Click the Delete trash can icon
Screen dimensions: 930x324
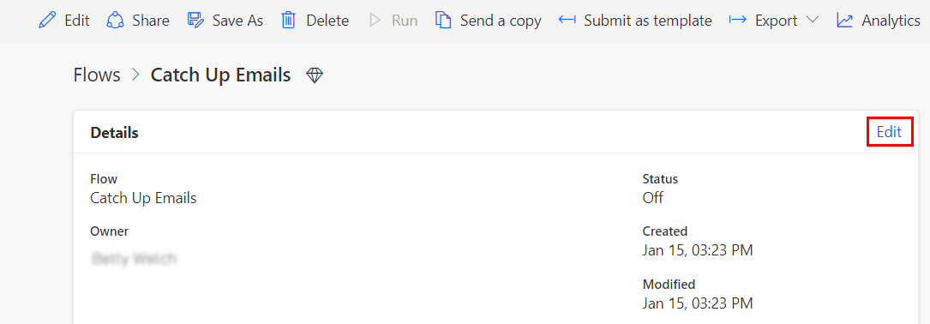[x=288, y=21]
